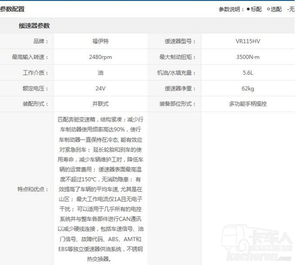Click the 缓速器净重 label
The height and width of the screenshot is (265, 296).
pos(180,88)
